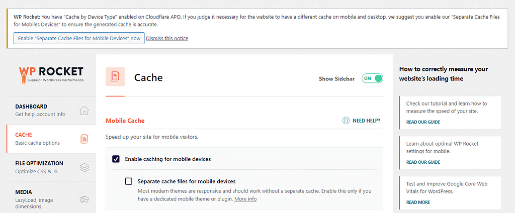Open Read Our Guide for measuring site speed

423,122
